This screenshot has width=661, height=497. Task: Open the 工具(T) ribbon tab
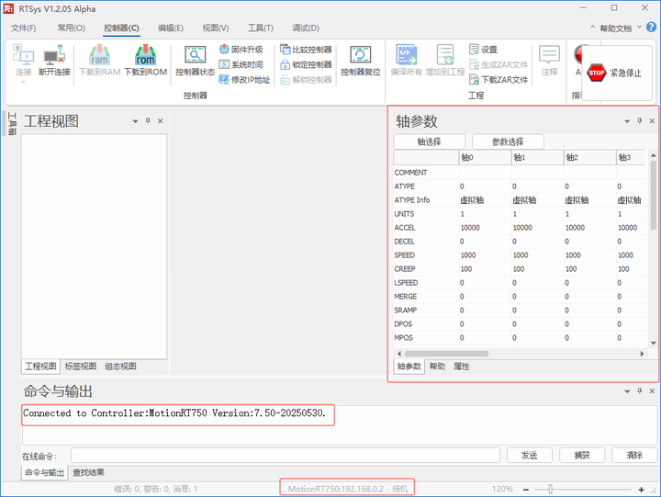coord(261,28)
